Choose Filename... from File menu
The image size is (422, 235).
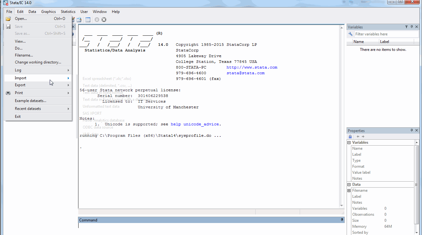pyautogui.click(x=38, y=55)
